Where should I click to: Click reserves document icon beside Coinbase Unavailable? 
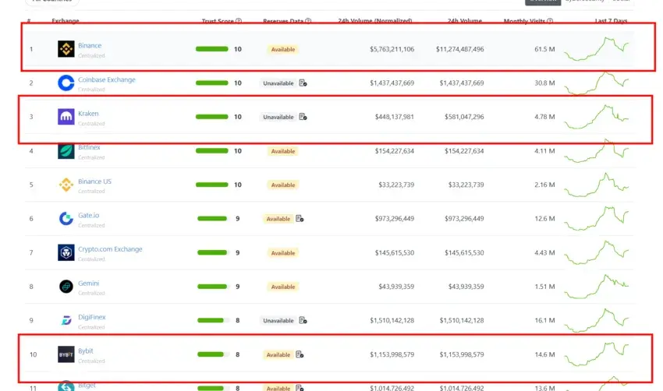(x=303, y=83)
